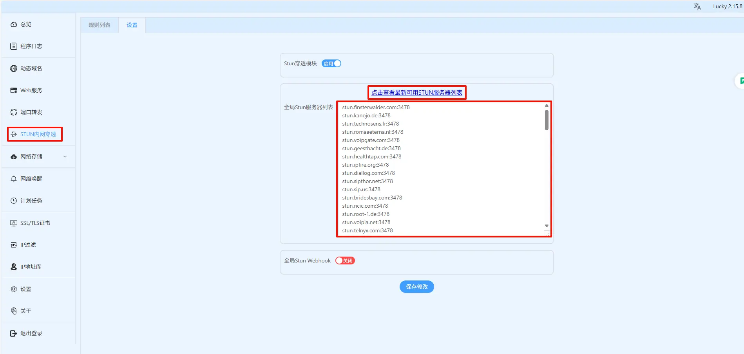Click the Web服务 sidebar icon

coord(14,90)
